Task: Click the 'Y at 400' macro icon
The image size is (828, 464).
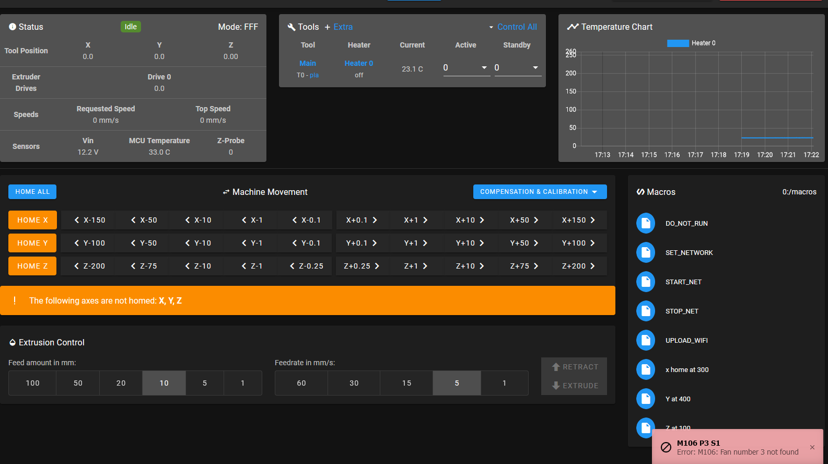Action: [x=646, y=399]
